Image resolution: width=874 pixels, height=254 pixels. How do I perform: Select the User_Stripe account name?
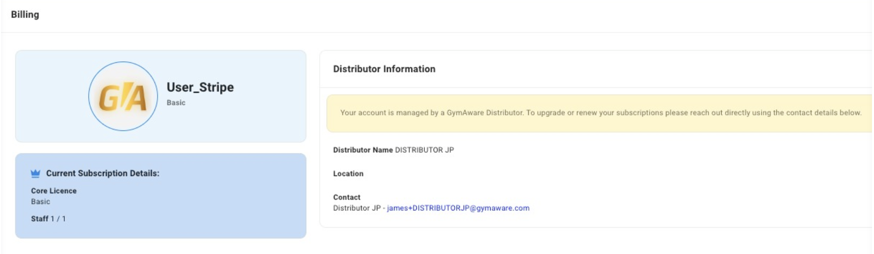[200, 87]
